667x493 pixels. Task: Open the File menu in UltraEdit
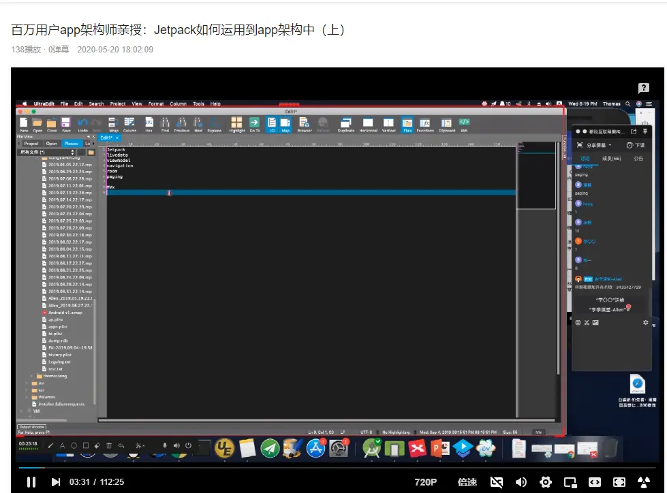point(64,104)
